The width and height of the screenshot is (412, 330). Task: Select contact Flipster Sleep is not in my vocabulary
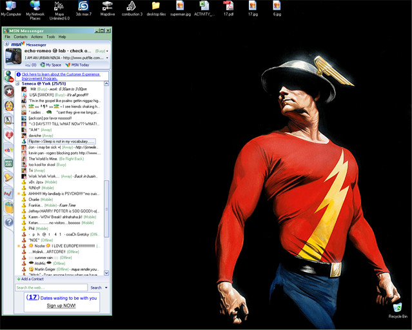click(x=62, y=141)
